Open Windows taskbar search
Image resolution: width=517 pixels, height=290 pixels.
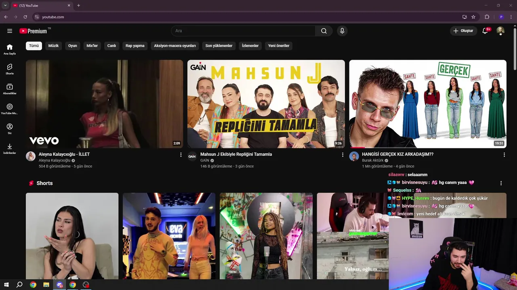[19, 285]
